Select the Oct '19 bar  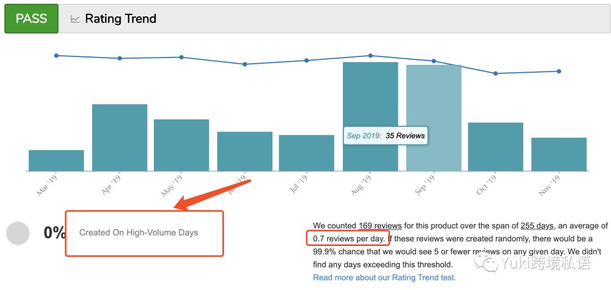(x=495, y=147)
